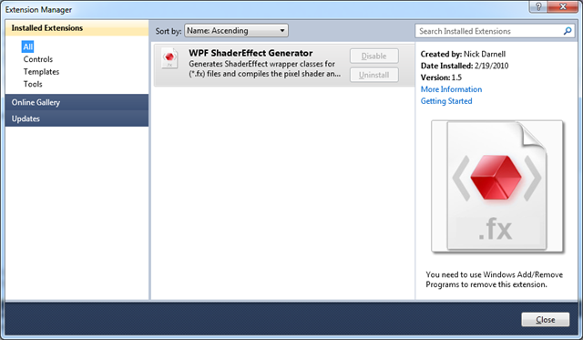Viewport: 583px width, 340px height.
Task: Focus the Search Installed Extensions field
Action: [494, 31]
